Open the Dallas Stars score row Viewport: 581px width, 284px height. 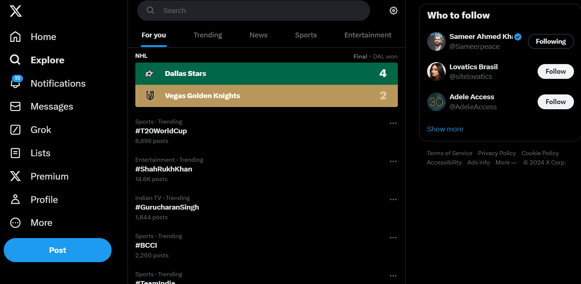(x=267, y=74)
